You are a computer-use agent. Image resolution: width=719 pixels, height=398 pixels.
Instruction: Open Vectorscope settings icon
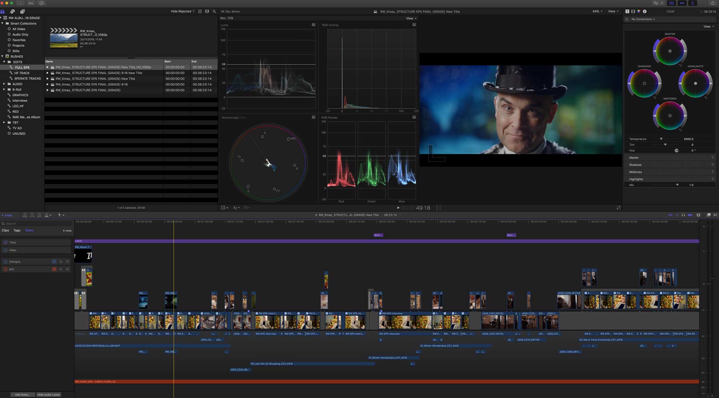pyautogui.click(x=314, y=117)
